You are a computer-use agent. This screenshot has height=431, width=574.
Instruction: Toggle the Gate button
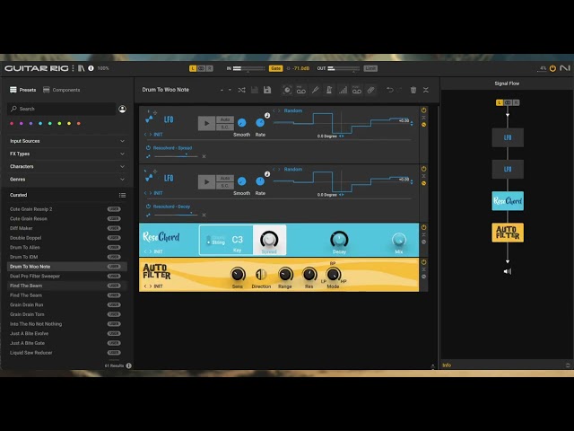[275, 68]
